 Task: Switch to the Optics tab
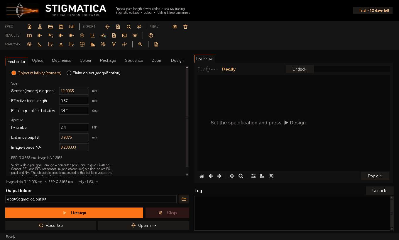click(38, 60)
